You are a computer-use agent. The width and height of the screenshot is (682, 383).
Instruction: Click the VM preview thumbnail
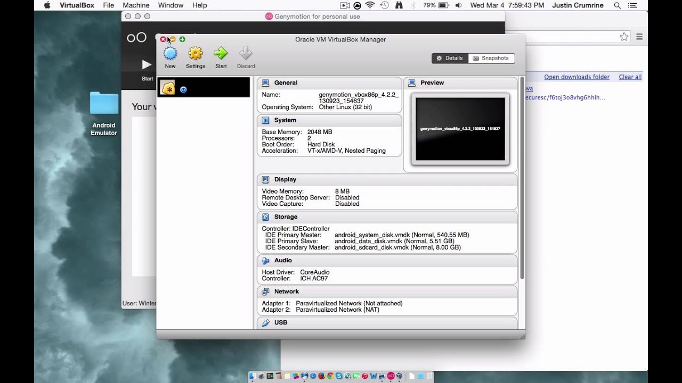[x=460, y=129]
